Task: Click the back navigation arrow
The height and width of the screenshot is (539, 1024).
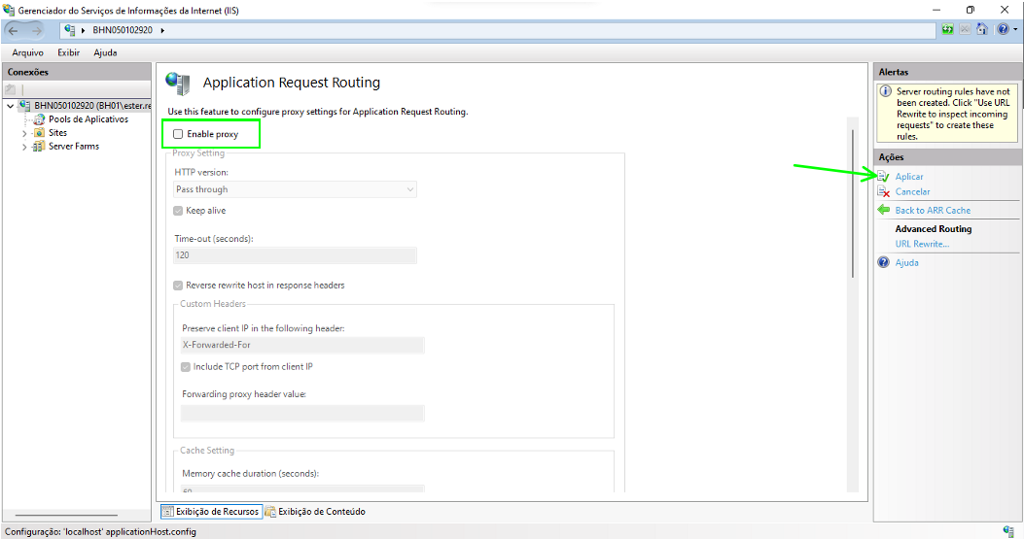Action: (x=14, y=30)
